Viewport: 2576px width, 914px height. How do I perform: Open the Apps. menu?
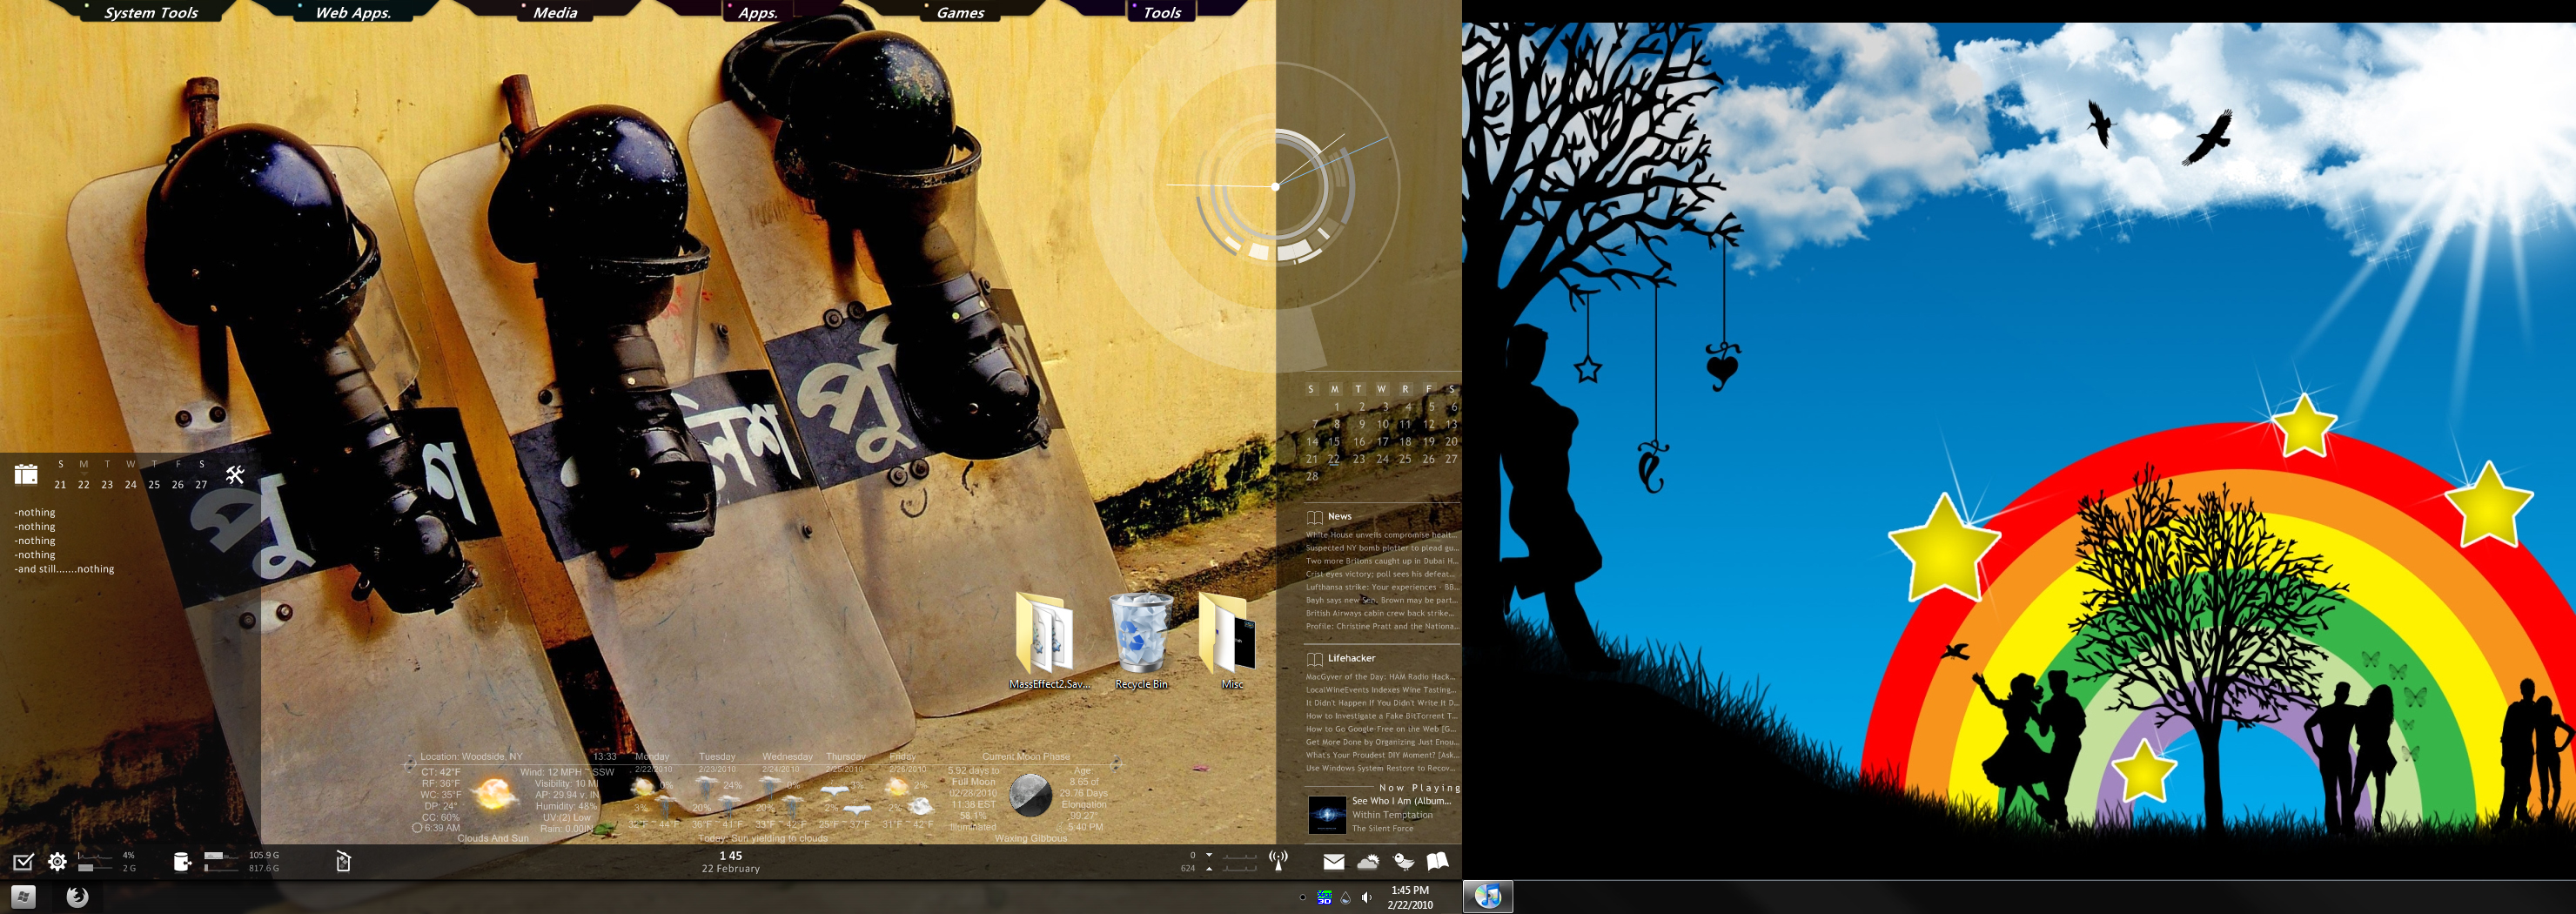pos(757,12)
